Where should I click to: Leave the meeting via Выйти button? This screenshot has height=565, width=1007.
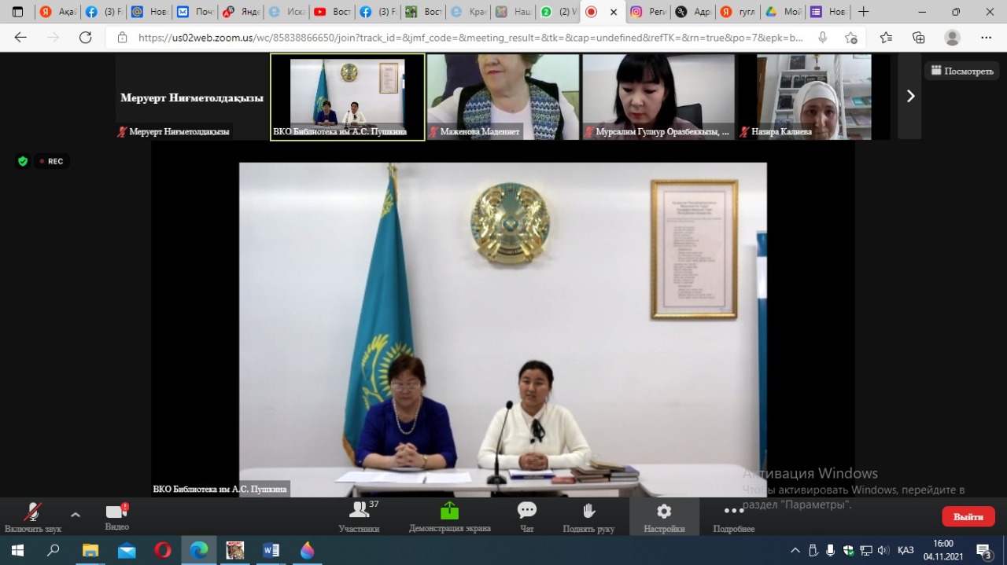968,516
